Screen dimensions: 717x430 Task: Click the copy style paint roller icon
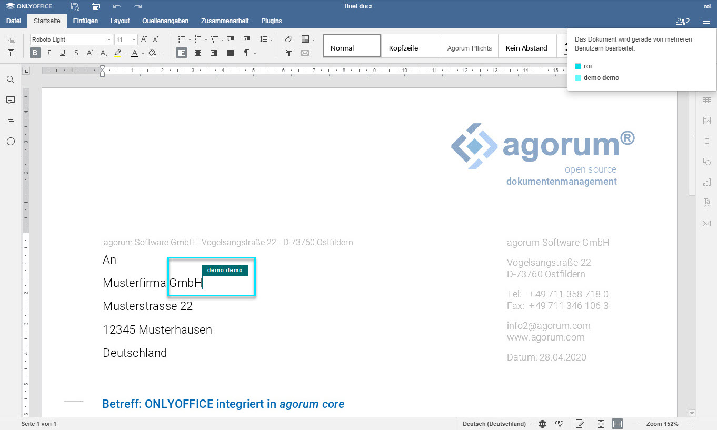coord(288,53)
